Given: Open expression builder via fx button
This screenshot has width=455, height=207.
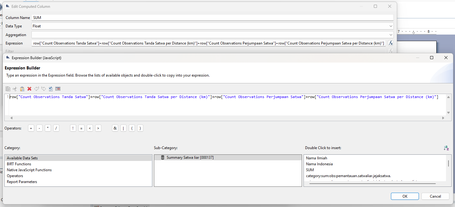Looking at the screenshot, I should [391, 43].
